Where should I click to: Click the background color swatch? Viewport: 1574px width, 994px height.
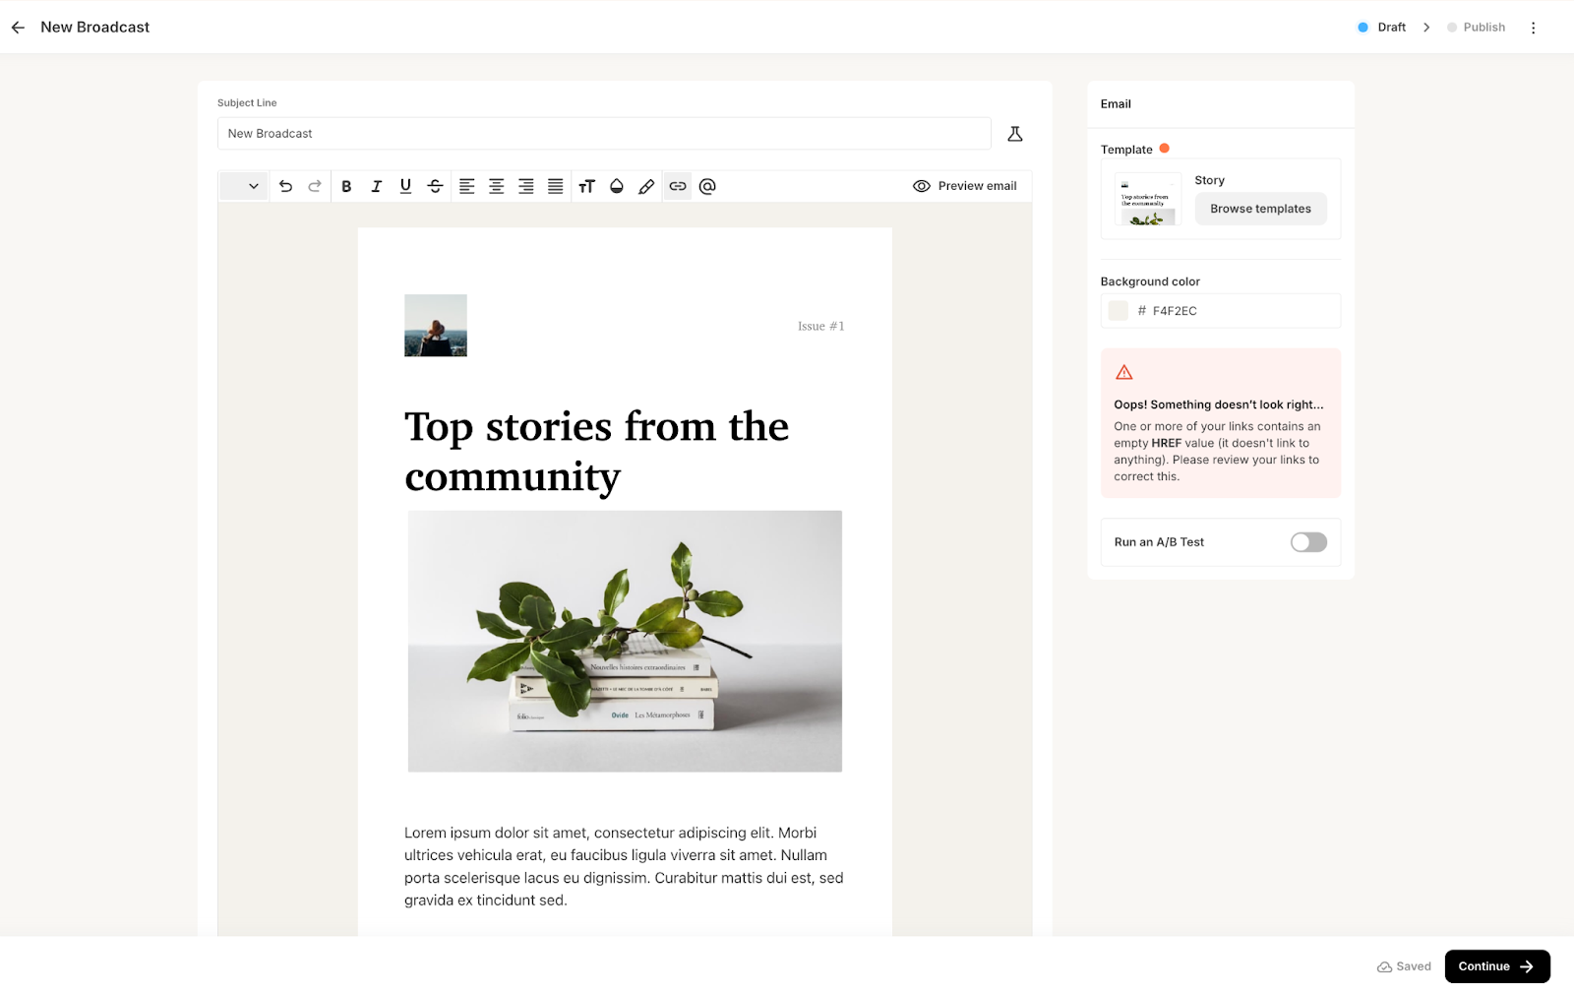pos(1119,311)
